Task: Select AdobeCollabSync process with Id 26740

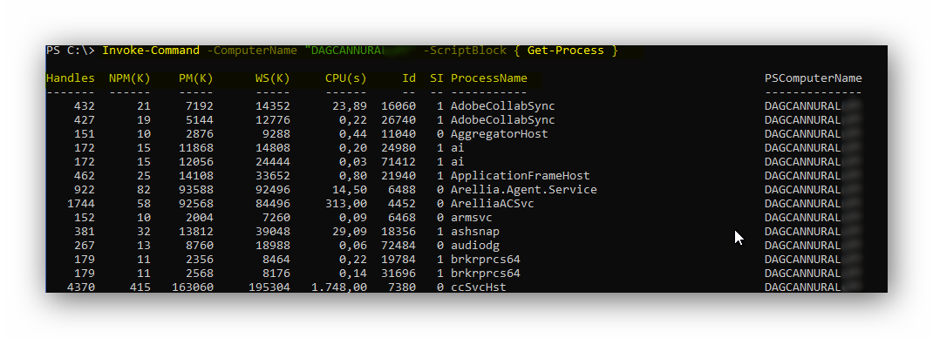Action: [x=503, y=120]
